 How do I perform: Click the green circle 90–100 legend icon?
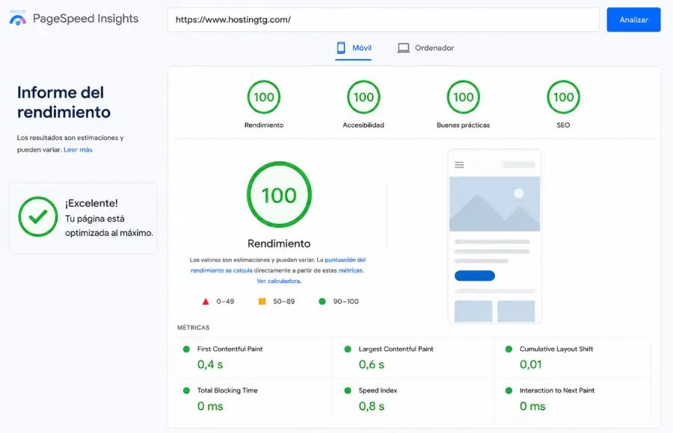coord(322,302)
